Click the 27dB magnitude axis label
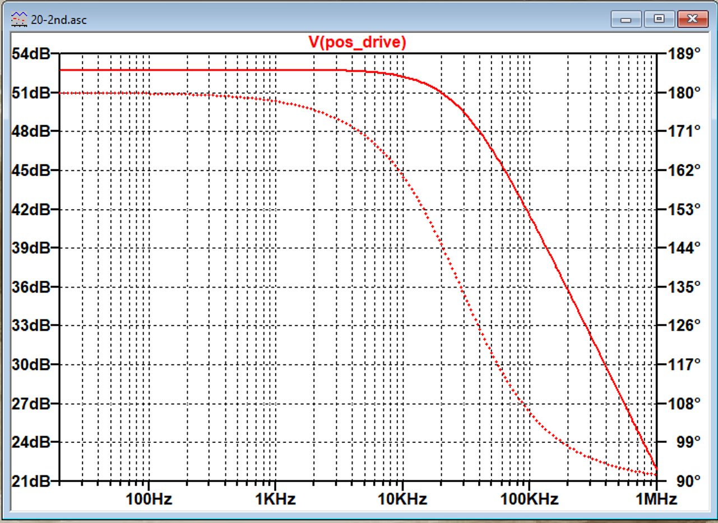 coord(30,403)
